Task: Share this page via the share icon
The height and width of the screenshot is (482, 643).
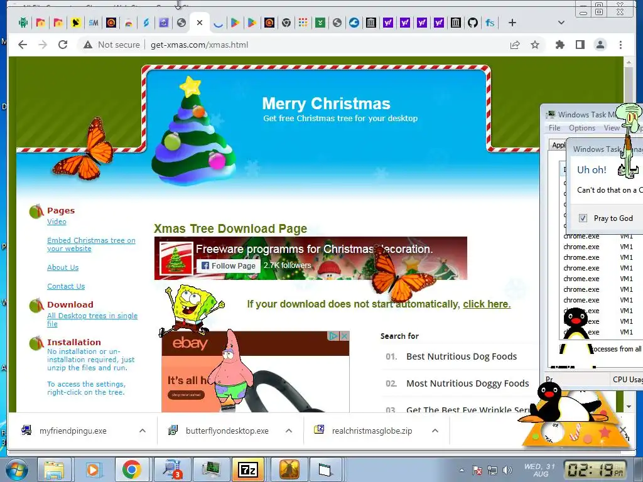Action: pos(515,45)
